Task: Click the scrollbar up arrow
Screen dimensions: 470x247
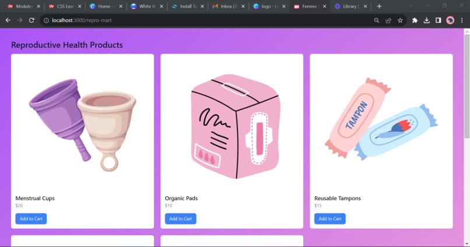Action: tap(467, 31)
